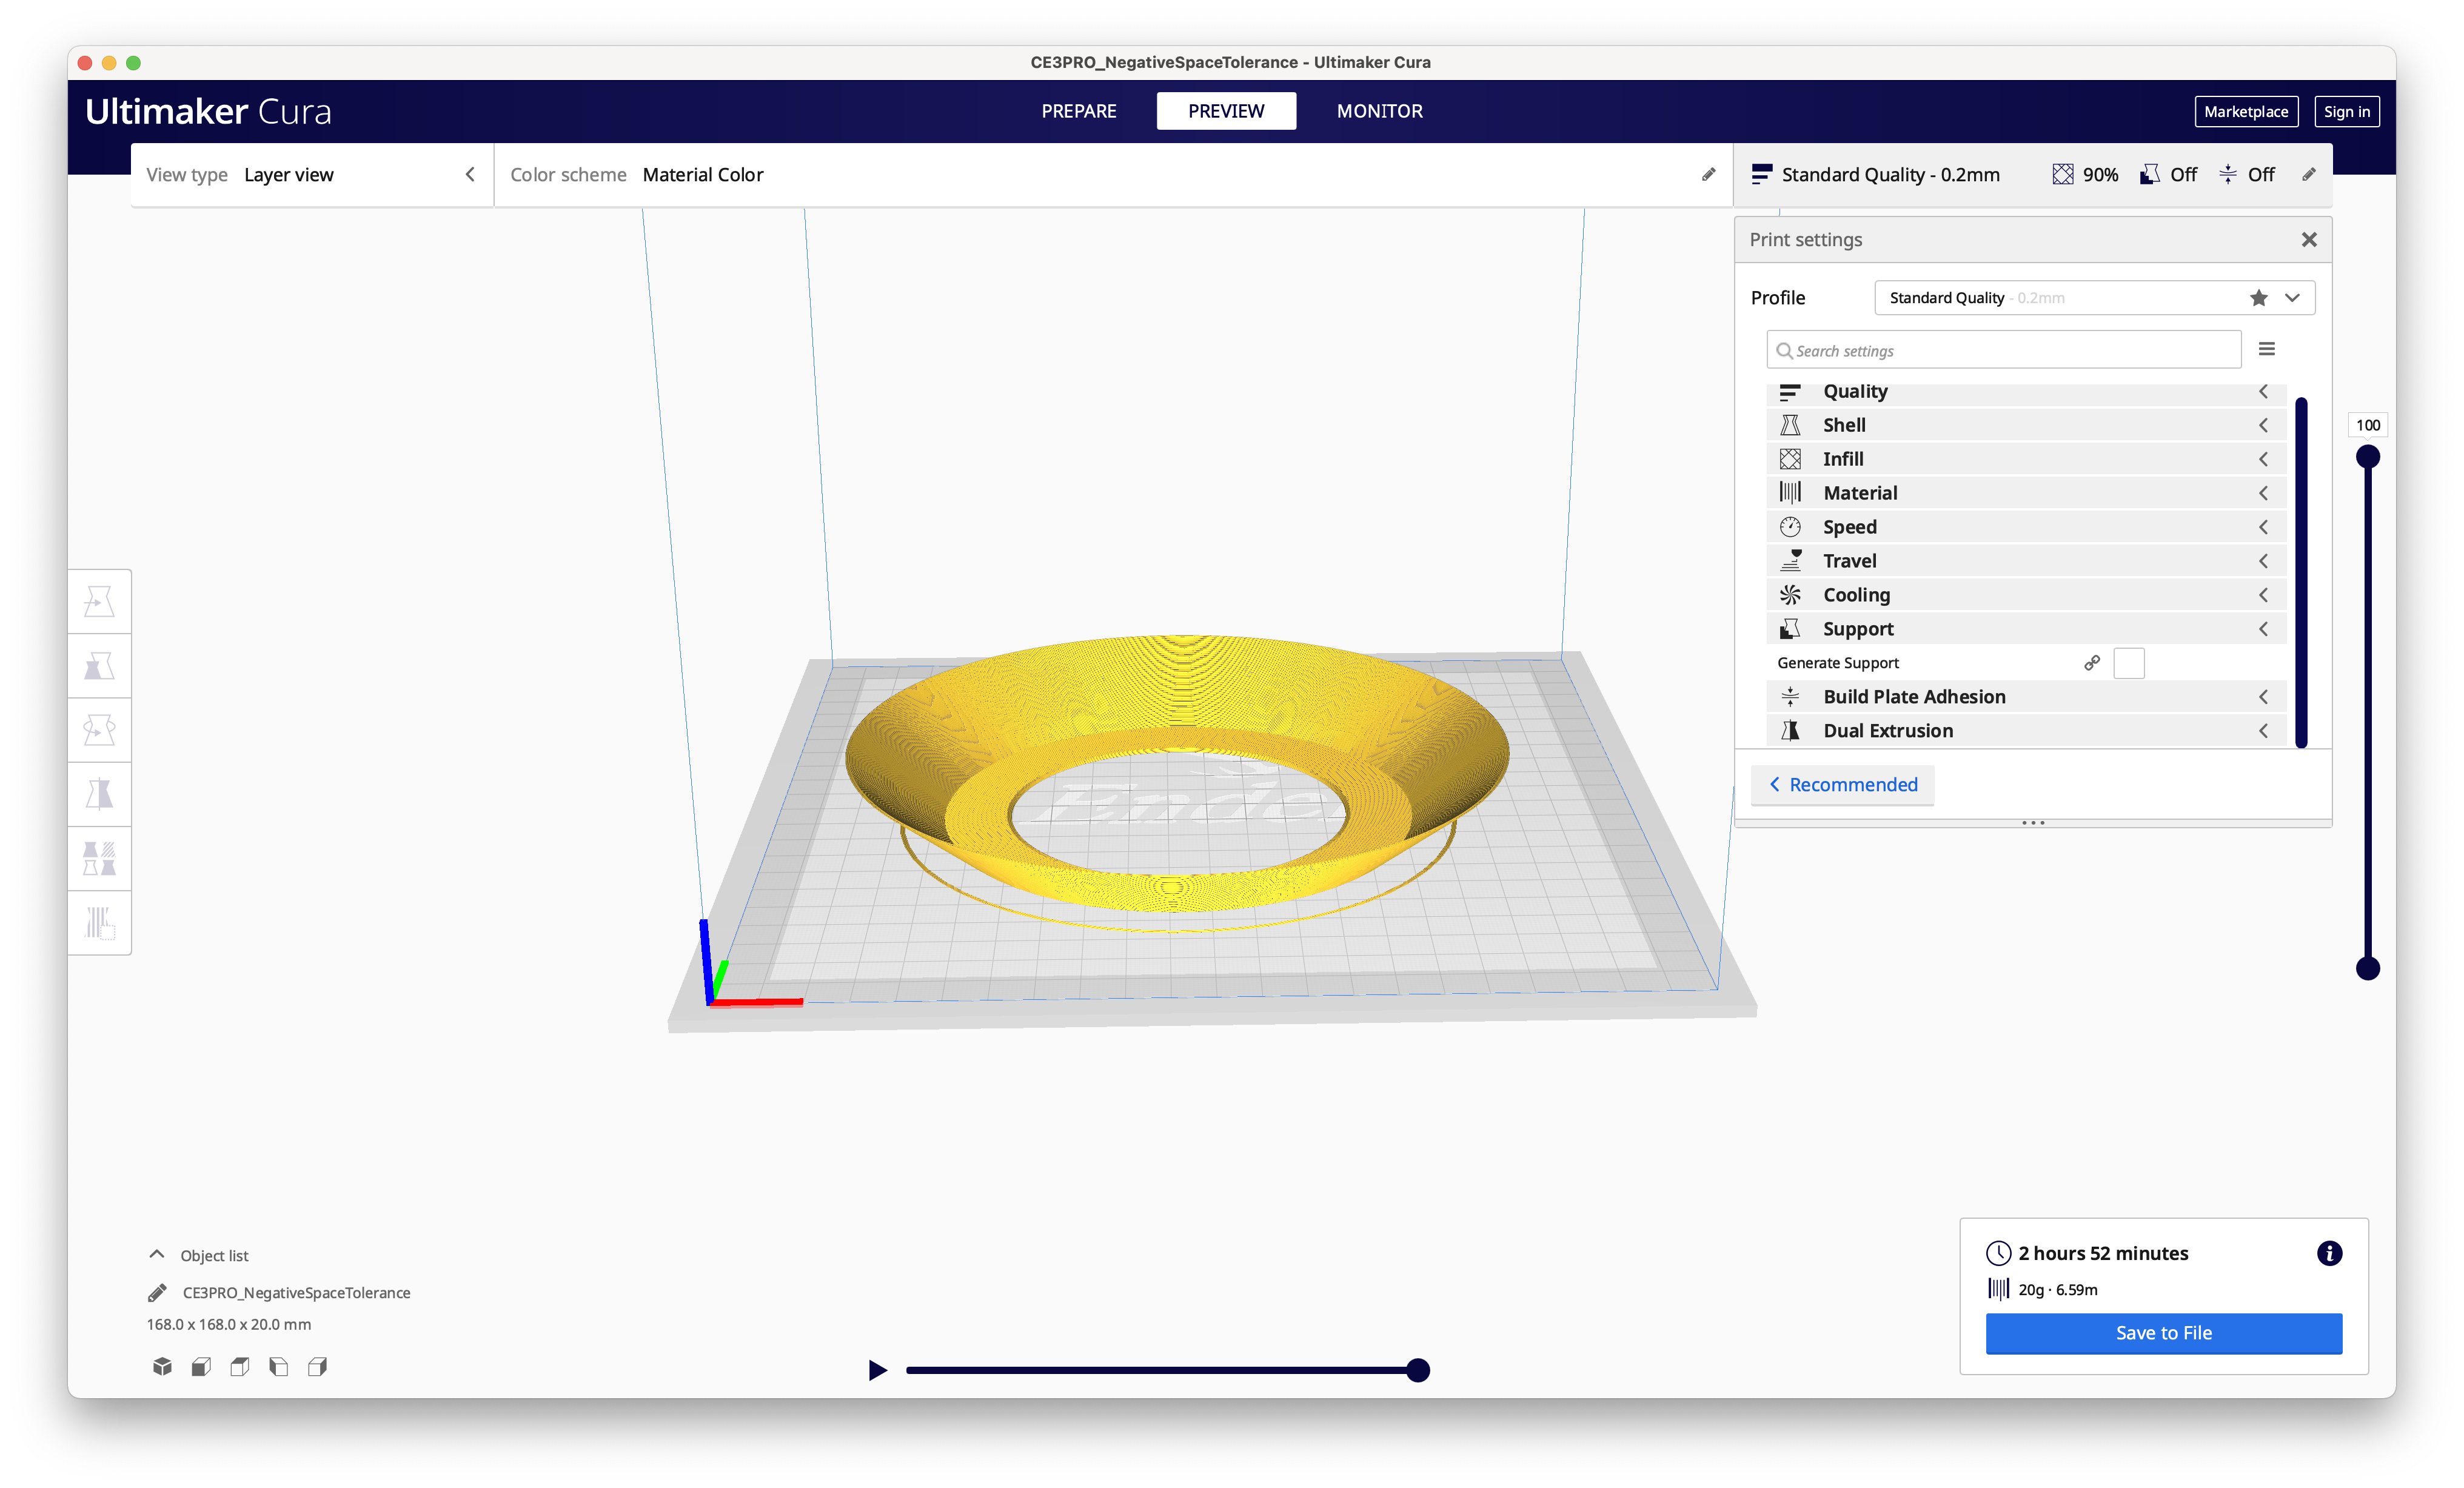Click the 168.0 x 168.0 x 20.0 mm dimensions
Screen dimensions: 2464x1488
[229, 1324]
